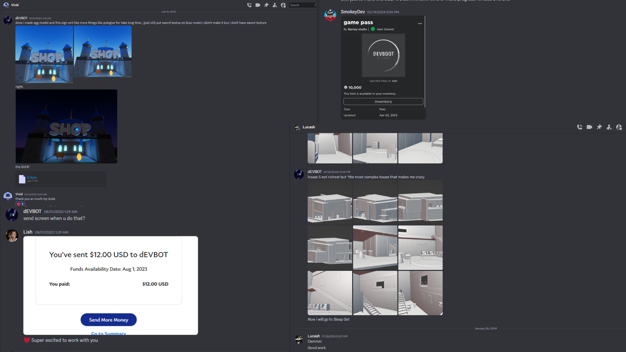Open the PayPal $12.00 payment screenshot
The height and width of the screenshot is (352, 626).
tap(111, 286)
